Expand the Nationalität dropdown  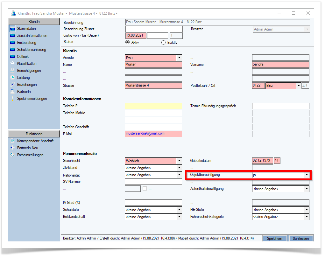click(x=179, y=175)
